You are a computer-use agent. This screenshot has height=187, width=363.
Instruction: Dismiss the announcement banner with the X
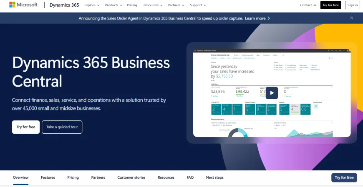click(x=351, y=18)
